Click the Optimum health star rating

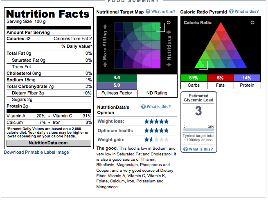pyautogui.click(x=157, y=130)
